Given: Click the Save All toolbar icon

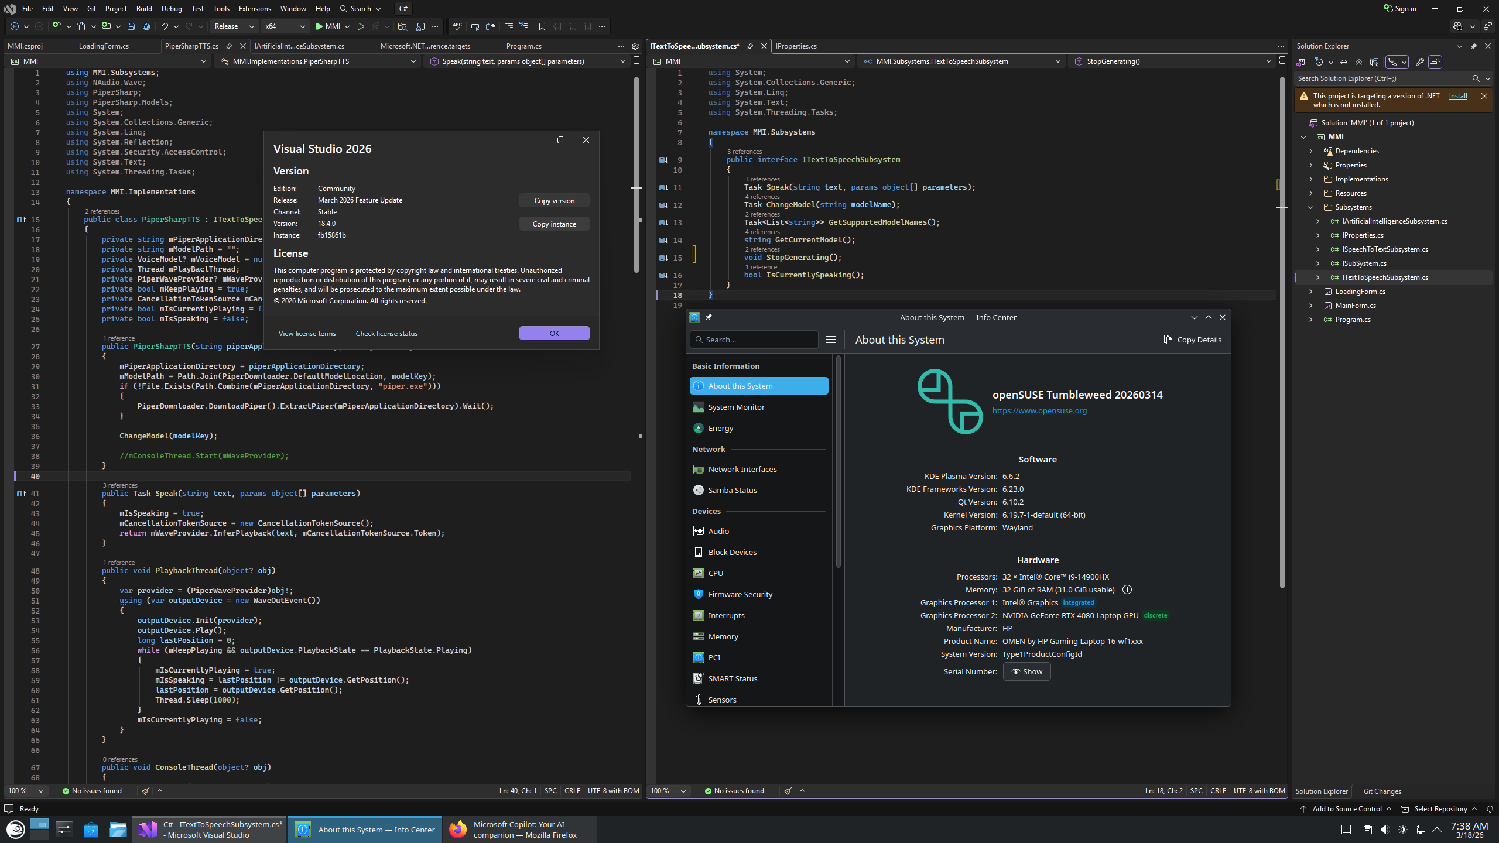Looking at the screenshot, I should [146, 26].
